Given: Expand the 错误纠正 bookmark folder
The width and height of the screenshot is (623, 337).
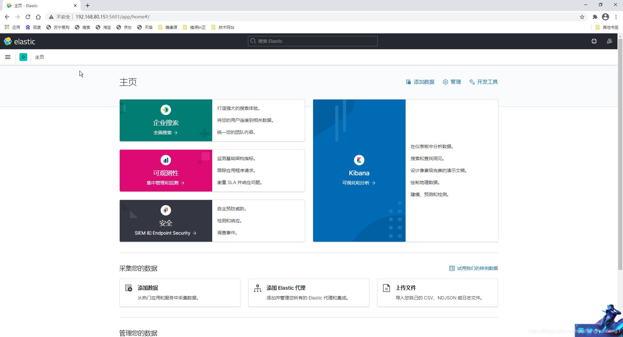Looking at the screenshot, I should tap(194, 27).
